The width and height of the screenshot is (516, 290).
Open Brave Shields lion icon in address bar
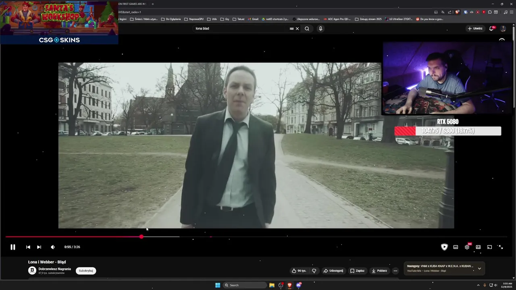(x=457, y=12)
